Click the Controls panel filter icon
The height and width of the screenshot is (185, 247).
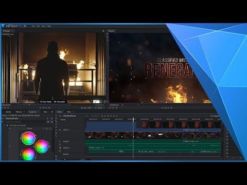coord(3,122)
